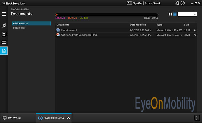Click the 3 MB size cell of Get started document

[187, 35]
